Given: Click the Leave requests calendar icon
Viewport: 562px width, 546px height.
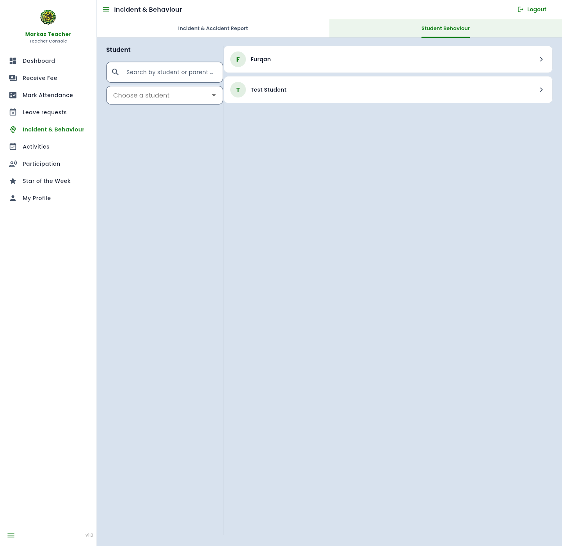Looking at the screenshot, I should pos(13,112).
